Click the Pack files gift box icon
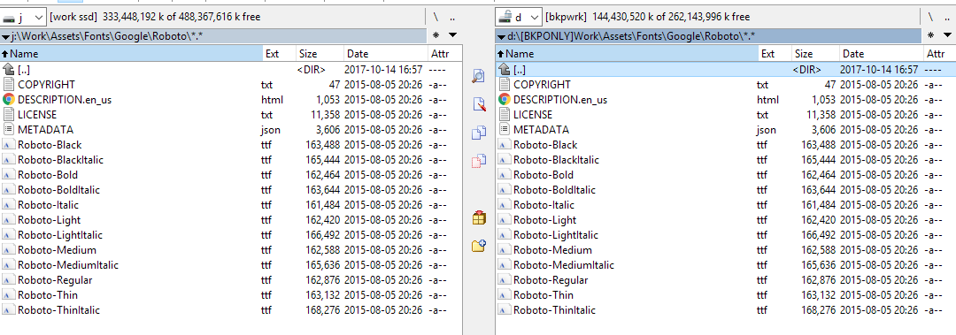956x335 pixels. tap(479, 217)
